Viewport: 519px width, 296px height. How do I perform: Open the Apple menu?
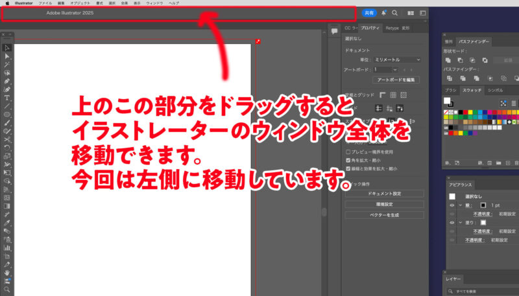click(x=7, y=3)
